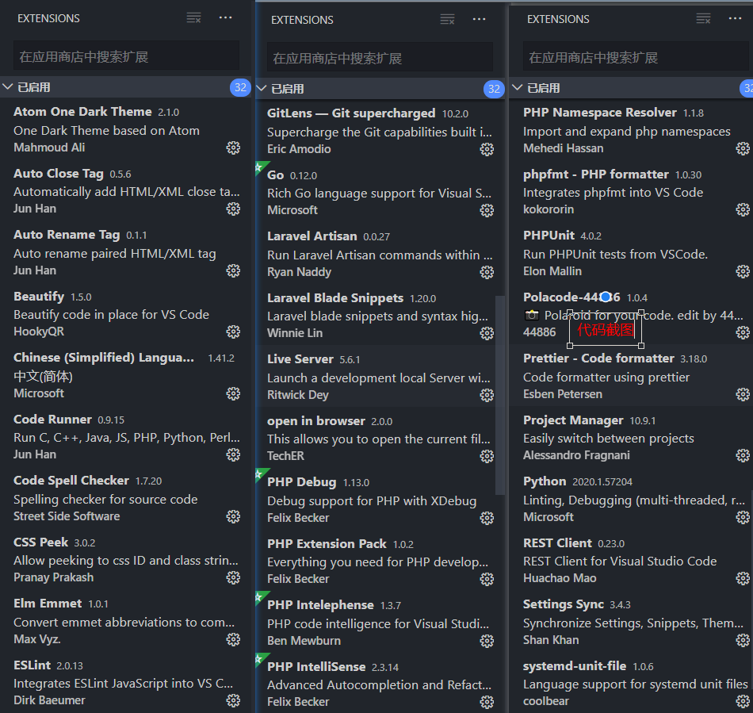The width and height of the screenshot is (753, 713).
Task: Open gear settings for Go extension
Action: (487, 210)
